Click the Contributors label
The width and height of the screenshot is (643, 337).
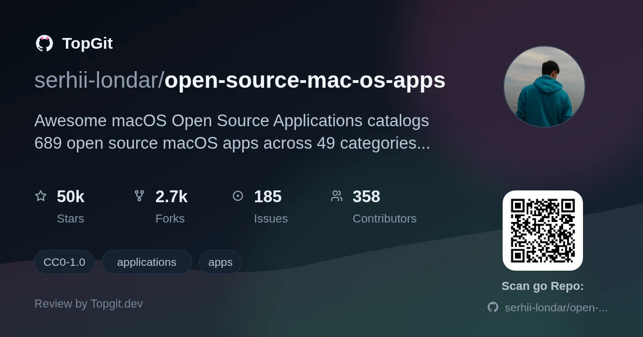pyautogui.click(x=384, y=219)
